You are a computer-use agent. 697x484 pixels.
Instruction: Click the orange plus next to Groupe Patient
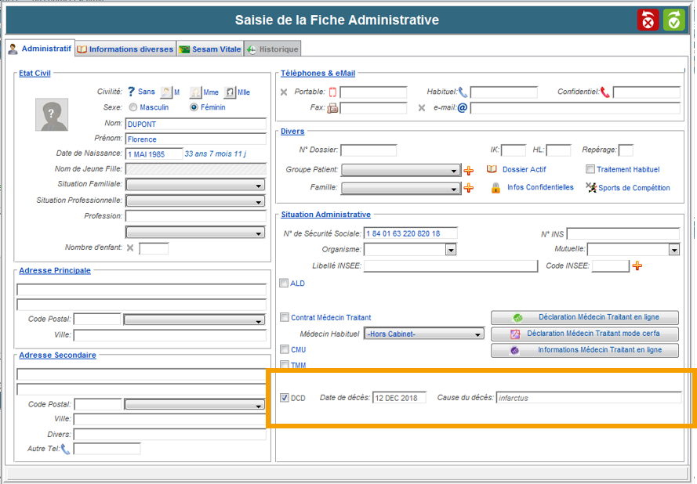469,170
